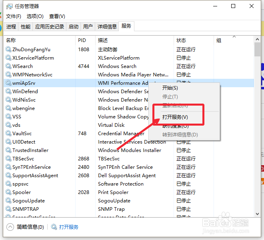Click the gear icon beside SupportAssistAgent

[8, 175]
